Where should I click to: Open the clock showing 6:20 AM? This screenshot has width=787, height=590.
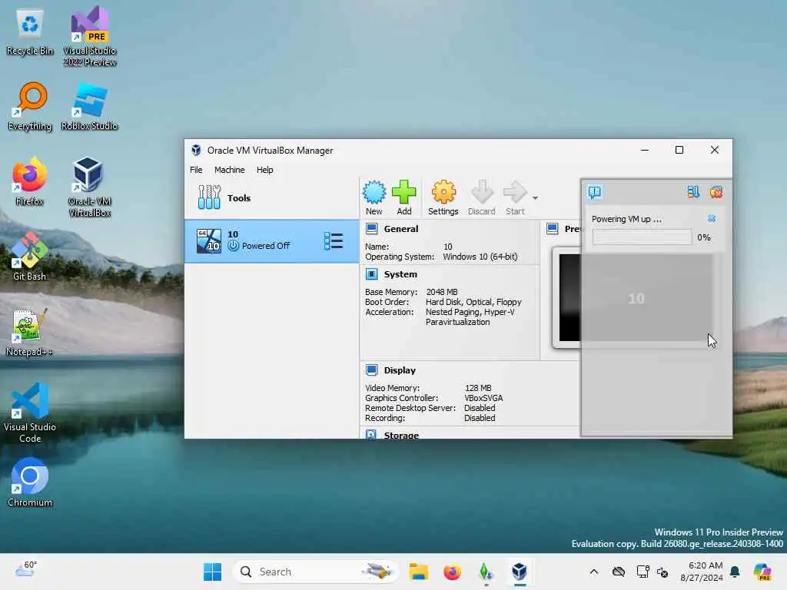pyautogui.click(x=701, y=572)
